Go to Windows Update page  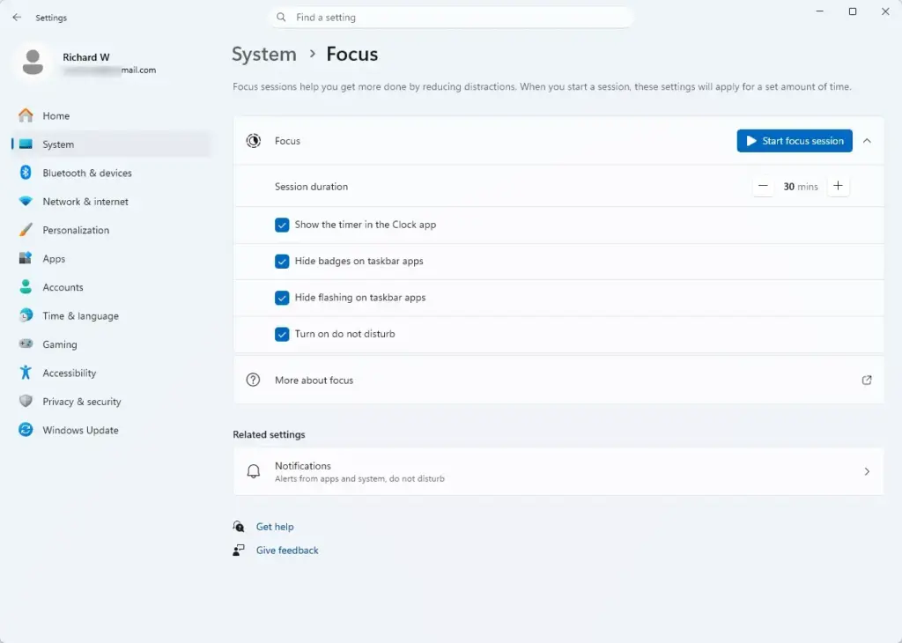click(x=110, y=430)
